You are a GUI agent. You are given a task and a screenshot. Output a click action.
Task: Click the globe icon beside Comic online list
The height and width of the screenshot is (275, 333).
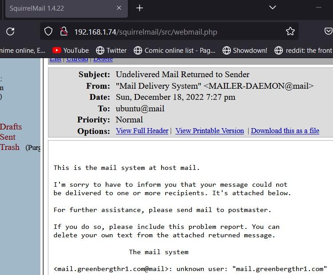[x=138, y=51]
